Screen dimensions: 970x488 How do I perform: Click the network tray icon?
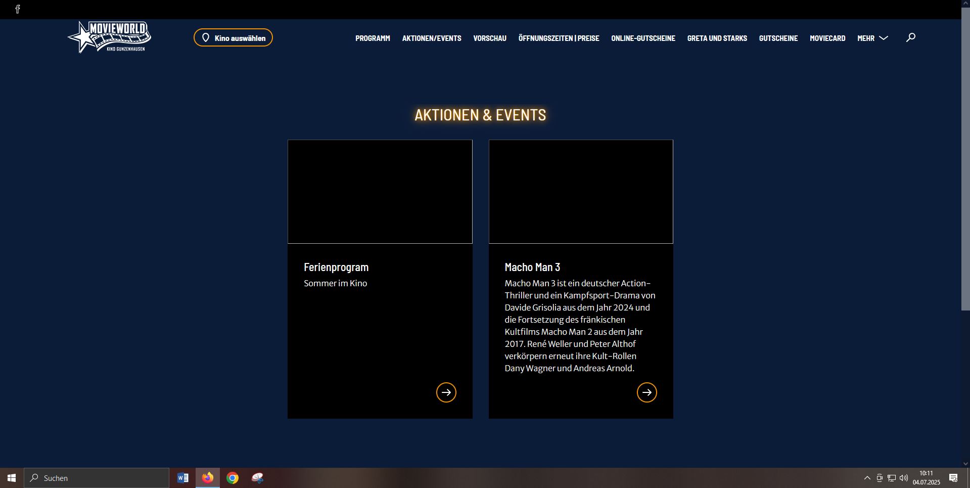pos(892,478)
